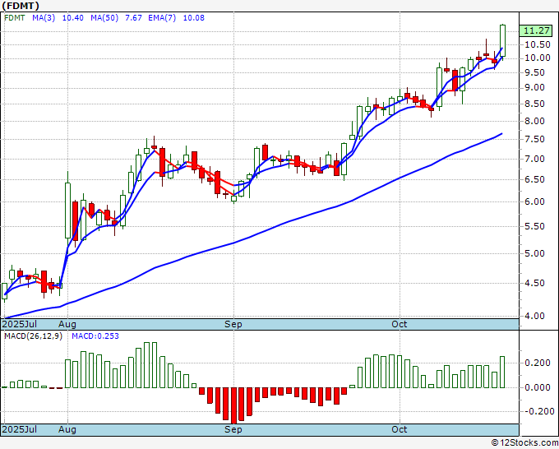Click the current price tag 11.27
Image resolution: width=559 pixels, height=449 pixels.
pos(537,30)
